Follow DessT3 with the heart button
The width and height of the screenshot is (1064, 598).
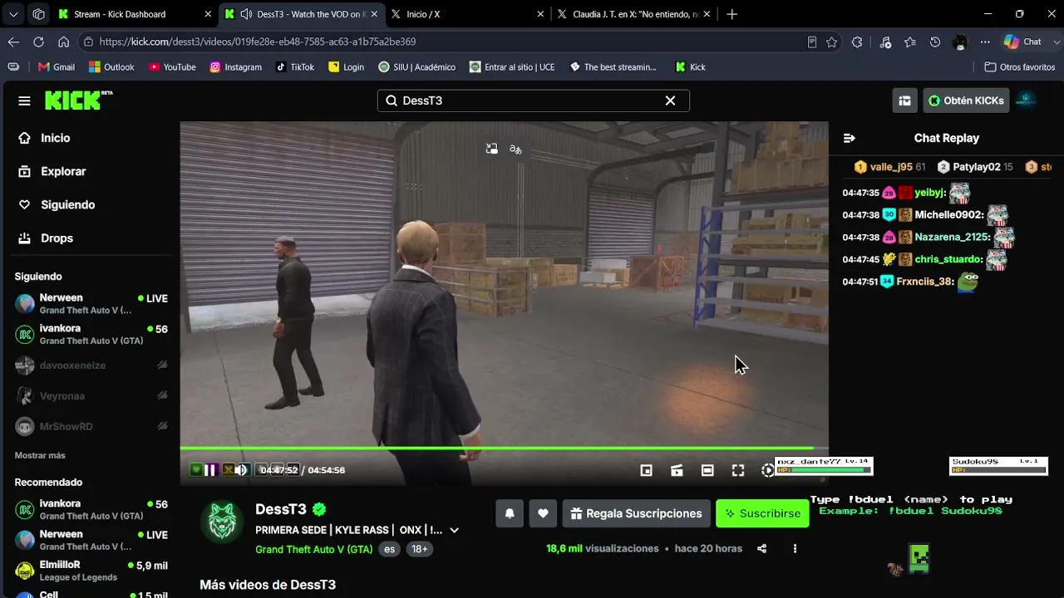(x=543, y=513)
